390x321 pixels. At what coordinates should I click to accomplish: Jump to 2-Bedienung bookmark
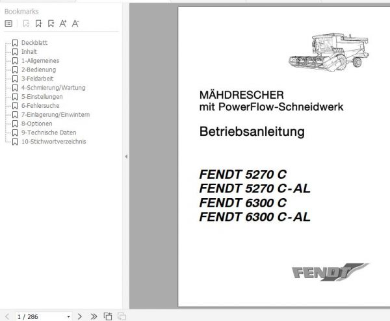click(x=38, y=70)
